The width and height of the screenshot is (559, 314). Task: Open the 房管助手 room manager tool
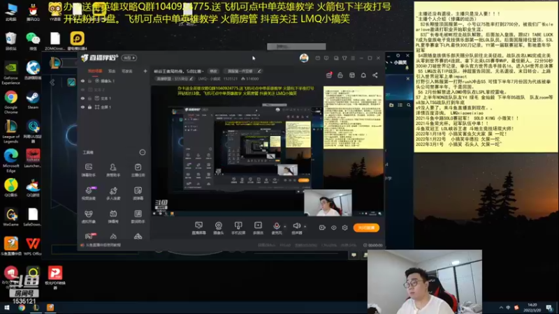click(x=113, y=170)
